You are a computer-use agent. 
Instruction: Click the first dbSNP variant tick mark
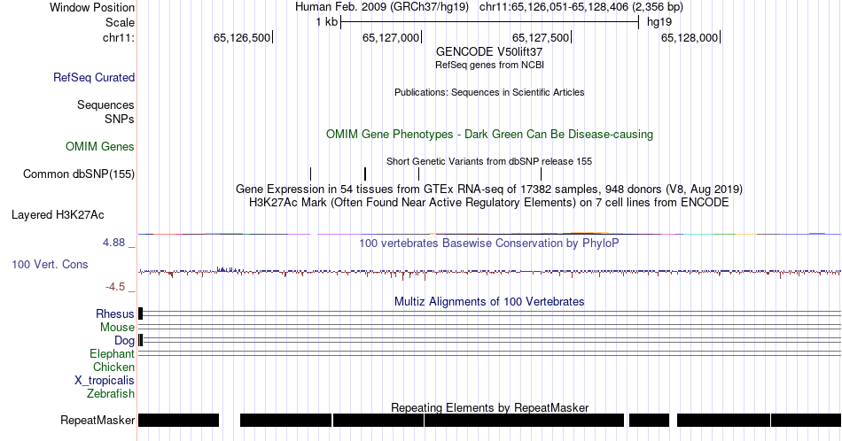click(x=310, y=174)
